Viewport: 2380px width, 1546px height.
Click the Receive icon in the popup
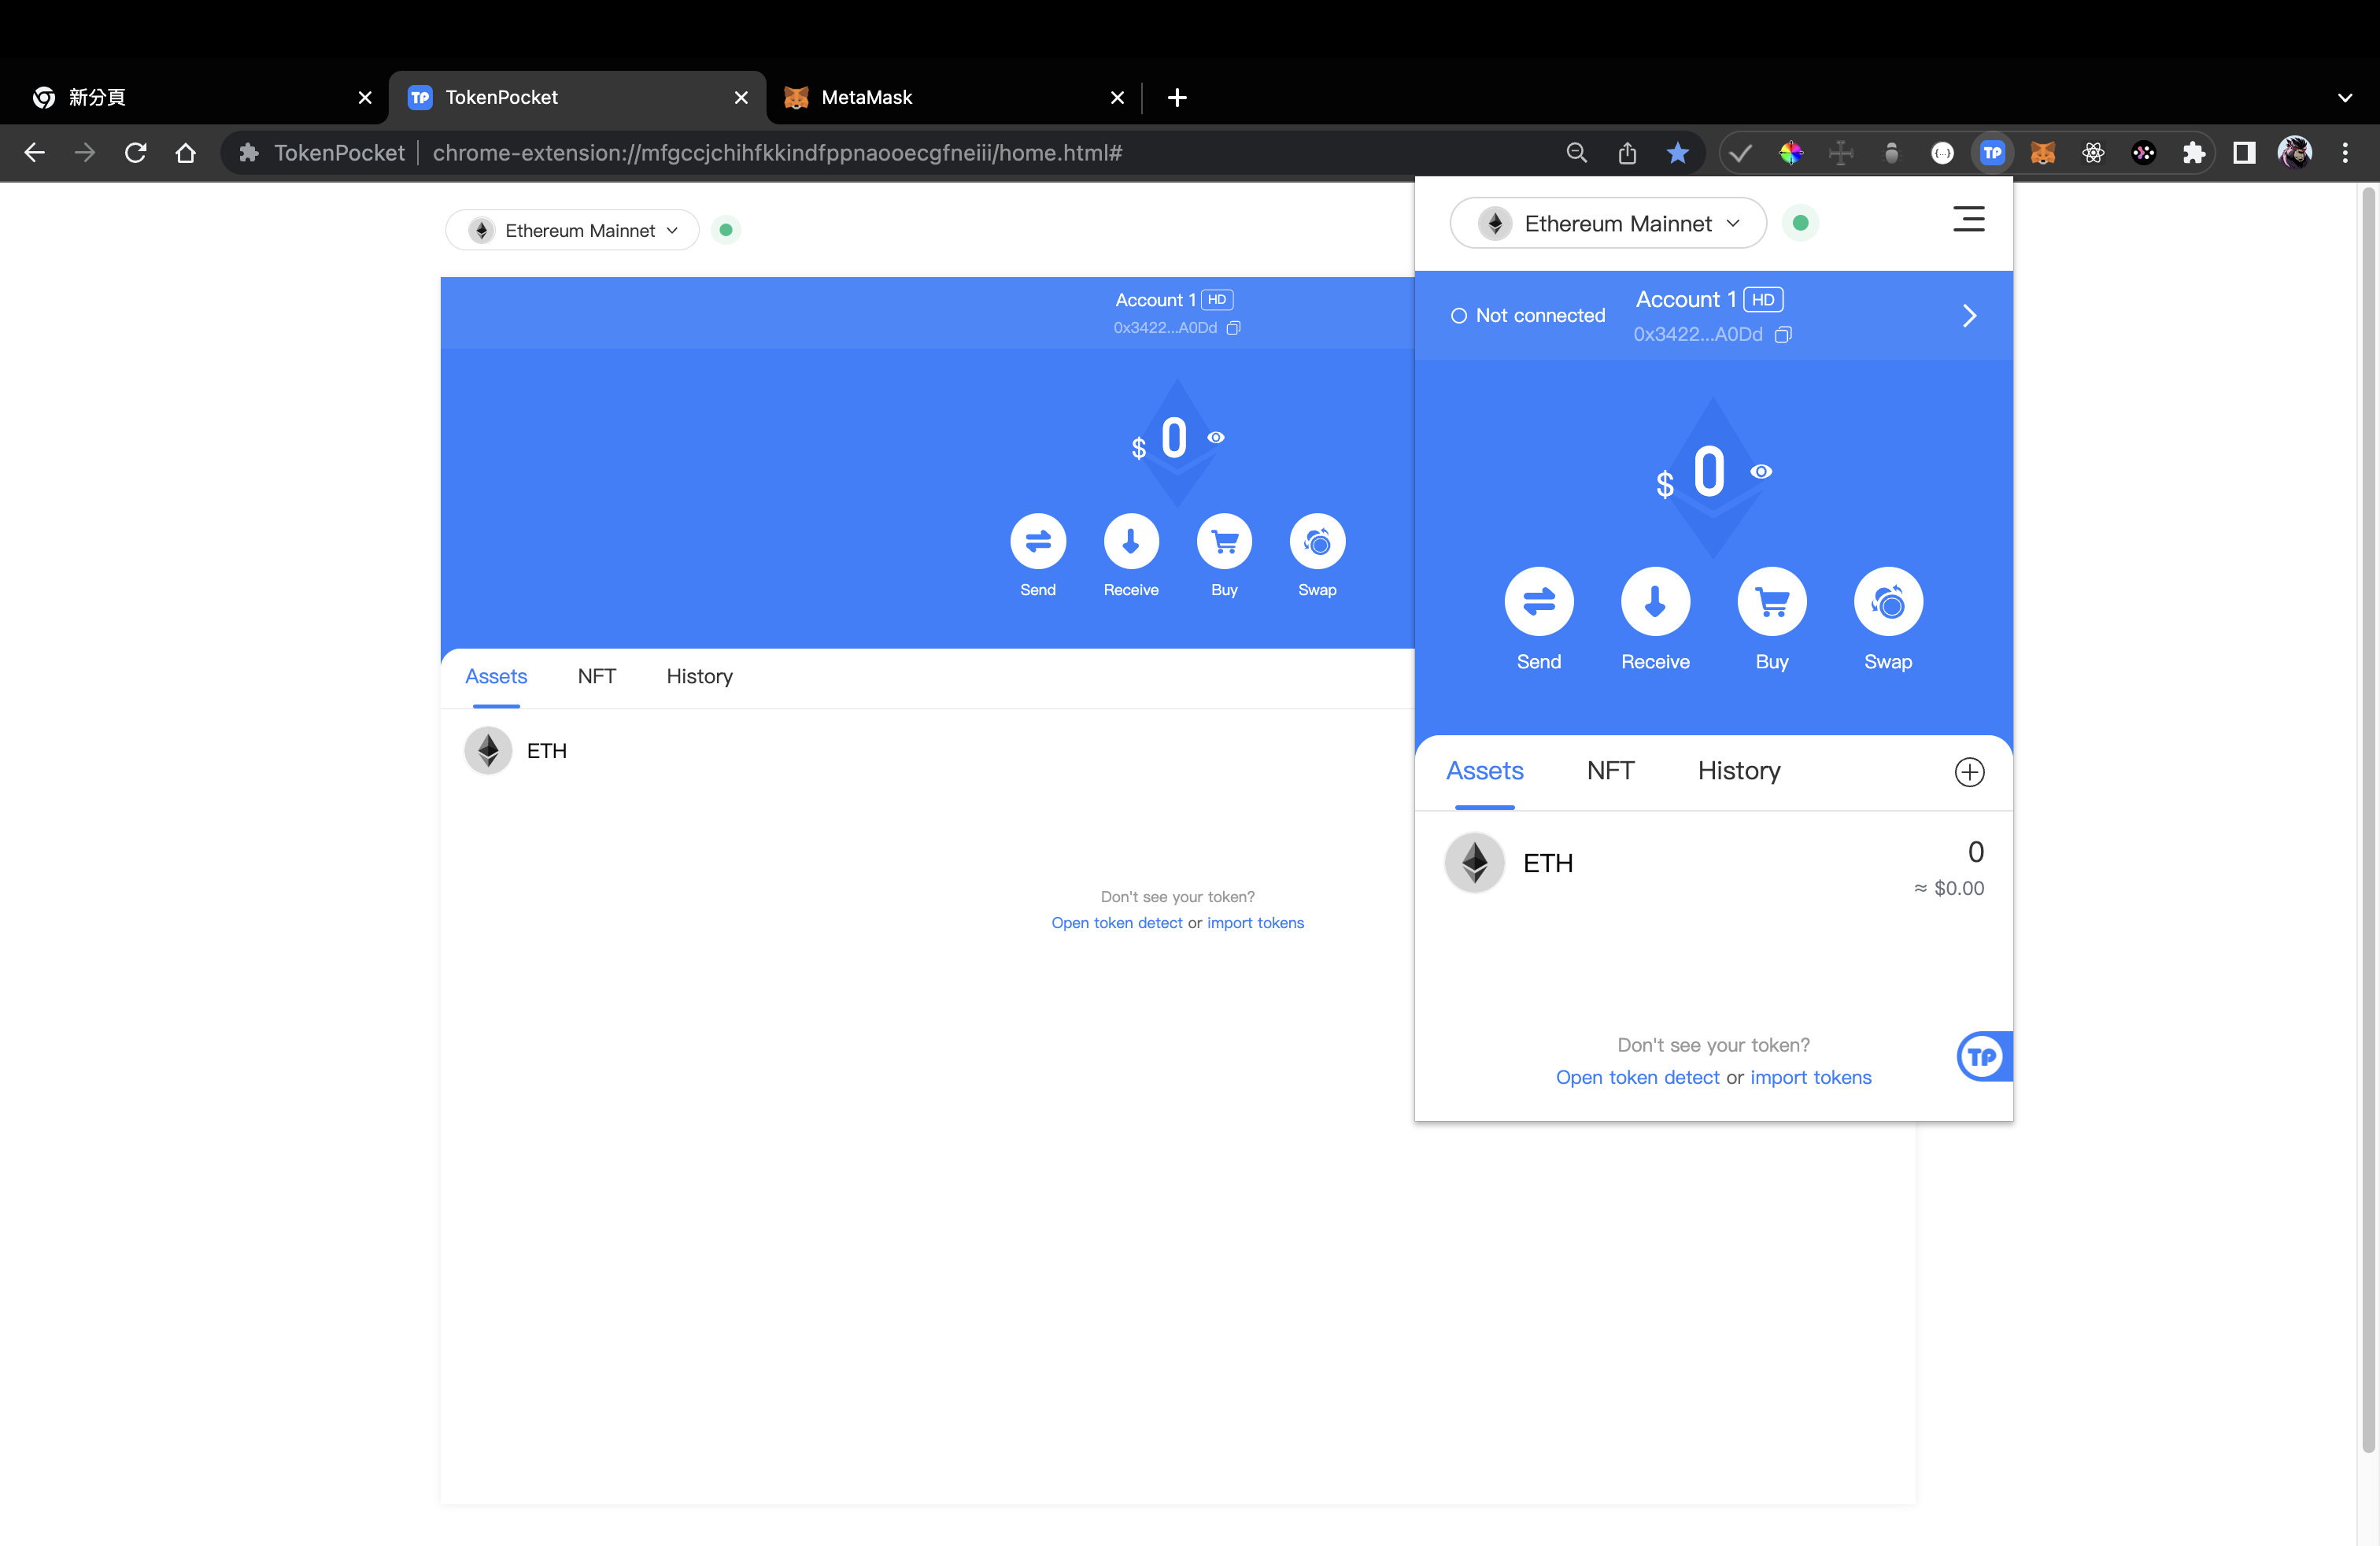pyautogui.click(x=1655, y=602)
